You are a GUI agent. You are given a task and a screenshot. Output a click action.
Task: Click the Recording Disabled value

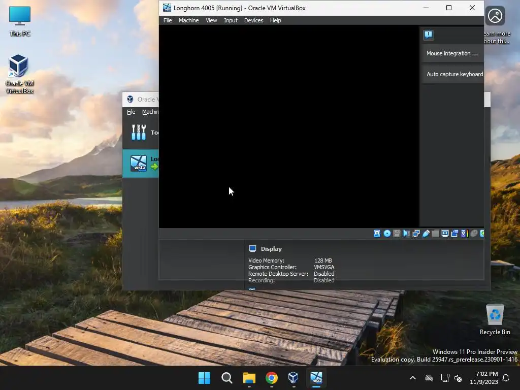click(324, 280)
